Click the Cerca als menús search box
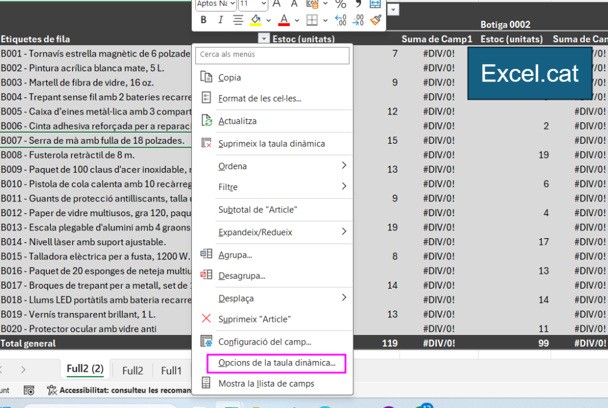This screenshot has width=608, height=408. click(272, 55)
